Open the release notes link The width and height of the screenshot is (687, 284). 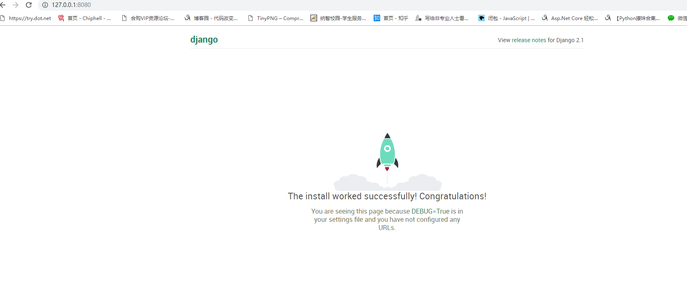click(529, 40)
